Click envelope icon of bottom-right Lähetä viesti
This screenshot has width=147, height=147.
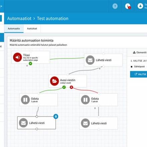pyautogui.click(x=85, y=123)
